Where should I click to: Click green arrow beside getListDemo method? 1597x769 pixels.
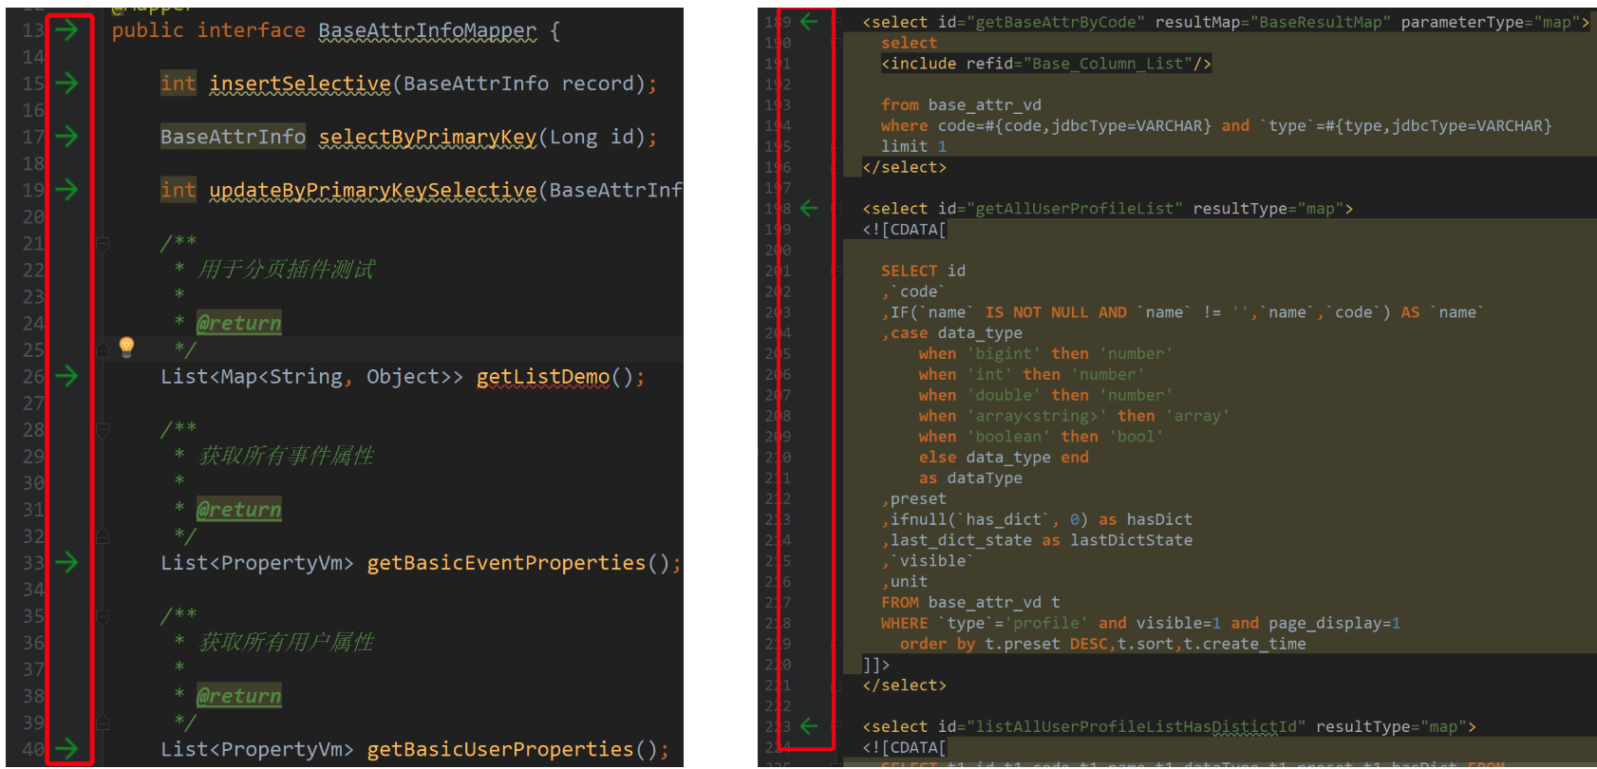pyautogui.click(x=66, y=377)
